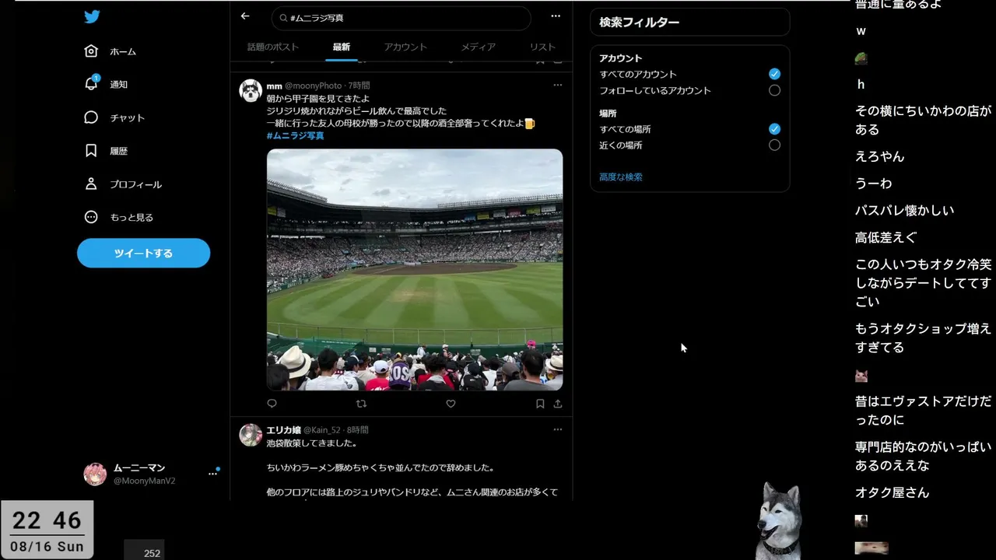The image size is (996, 560).
Task: Click the 22 46 clock overlay
Action: [x=47, y=530]
